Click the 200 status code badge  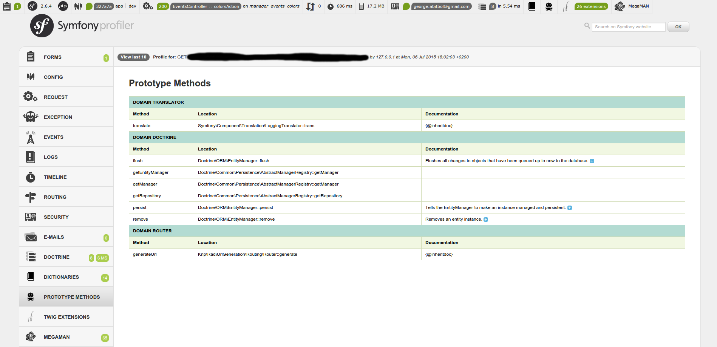163,6
